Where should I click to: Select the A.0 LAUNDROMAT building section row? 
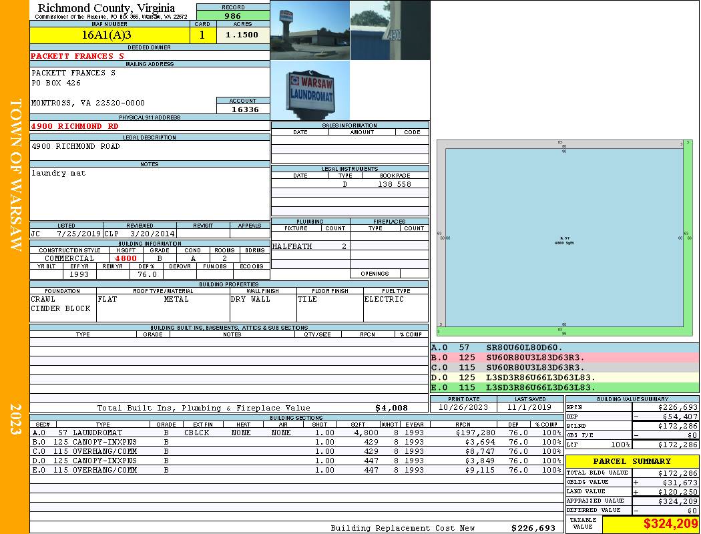coord(296,433)
